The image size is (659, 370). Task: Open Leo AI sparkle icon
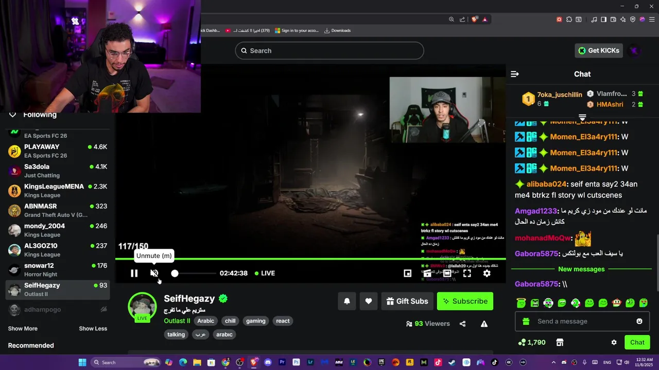click(623, 20)
